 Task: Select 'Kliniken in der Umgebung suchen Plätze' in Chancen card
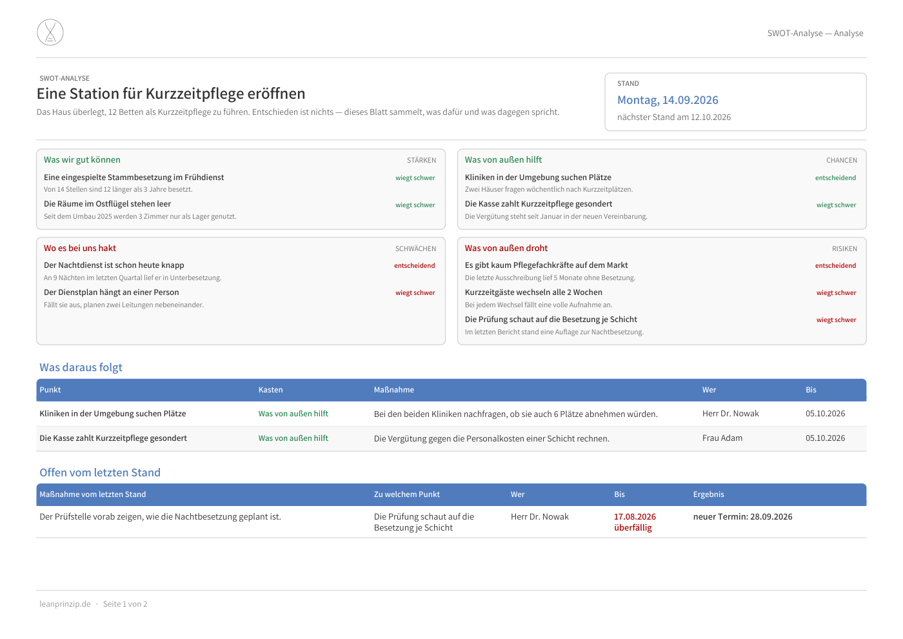click(x=538, y=177)
